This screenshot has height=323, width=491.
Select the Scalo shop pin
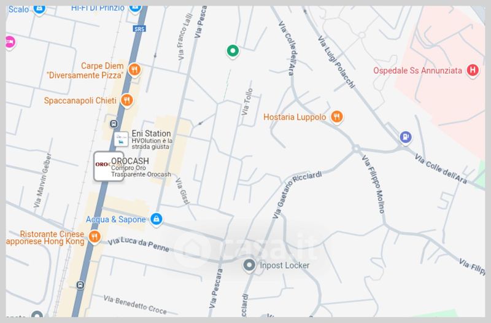coord(39,9)
